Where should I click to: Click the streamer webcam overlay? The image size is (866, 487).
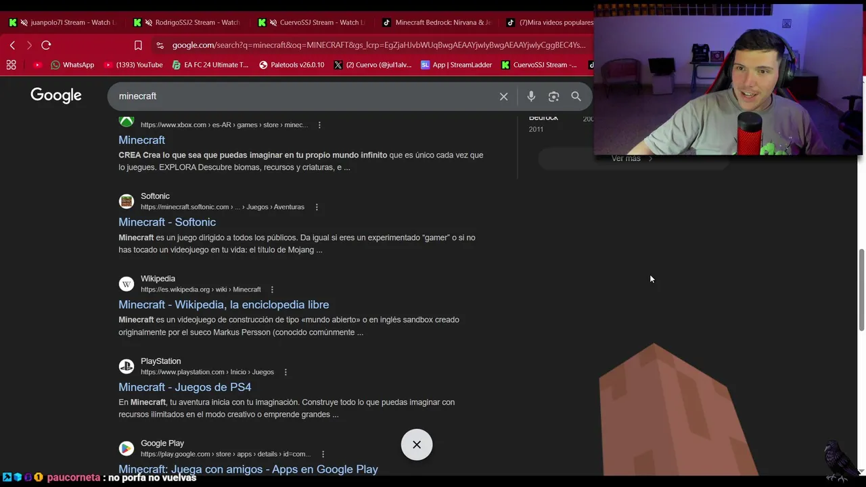click(729, 79)
